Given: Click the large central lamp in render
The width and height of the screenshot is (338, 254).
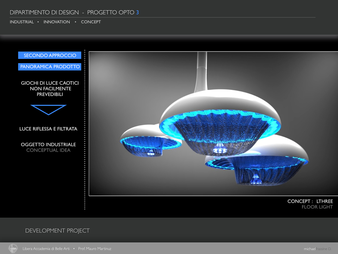Looking at the screenshot, I should (220, 122).
